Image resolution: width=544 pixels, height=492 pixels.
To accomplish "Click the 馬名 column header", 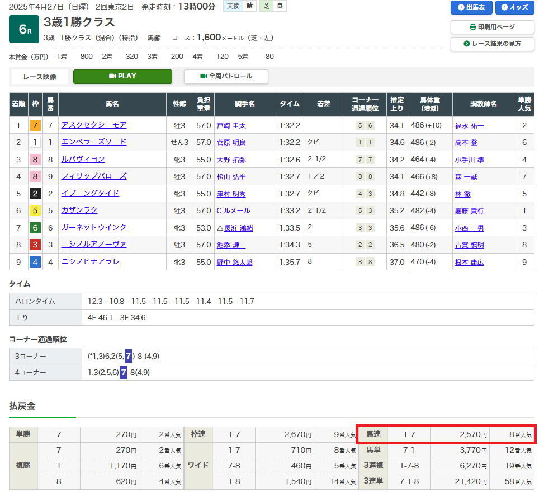I will tap(112, 104).
